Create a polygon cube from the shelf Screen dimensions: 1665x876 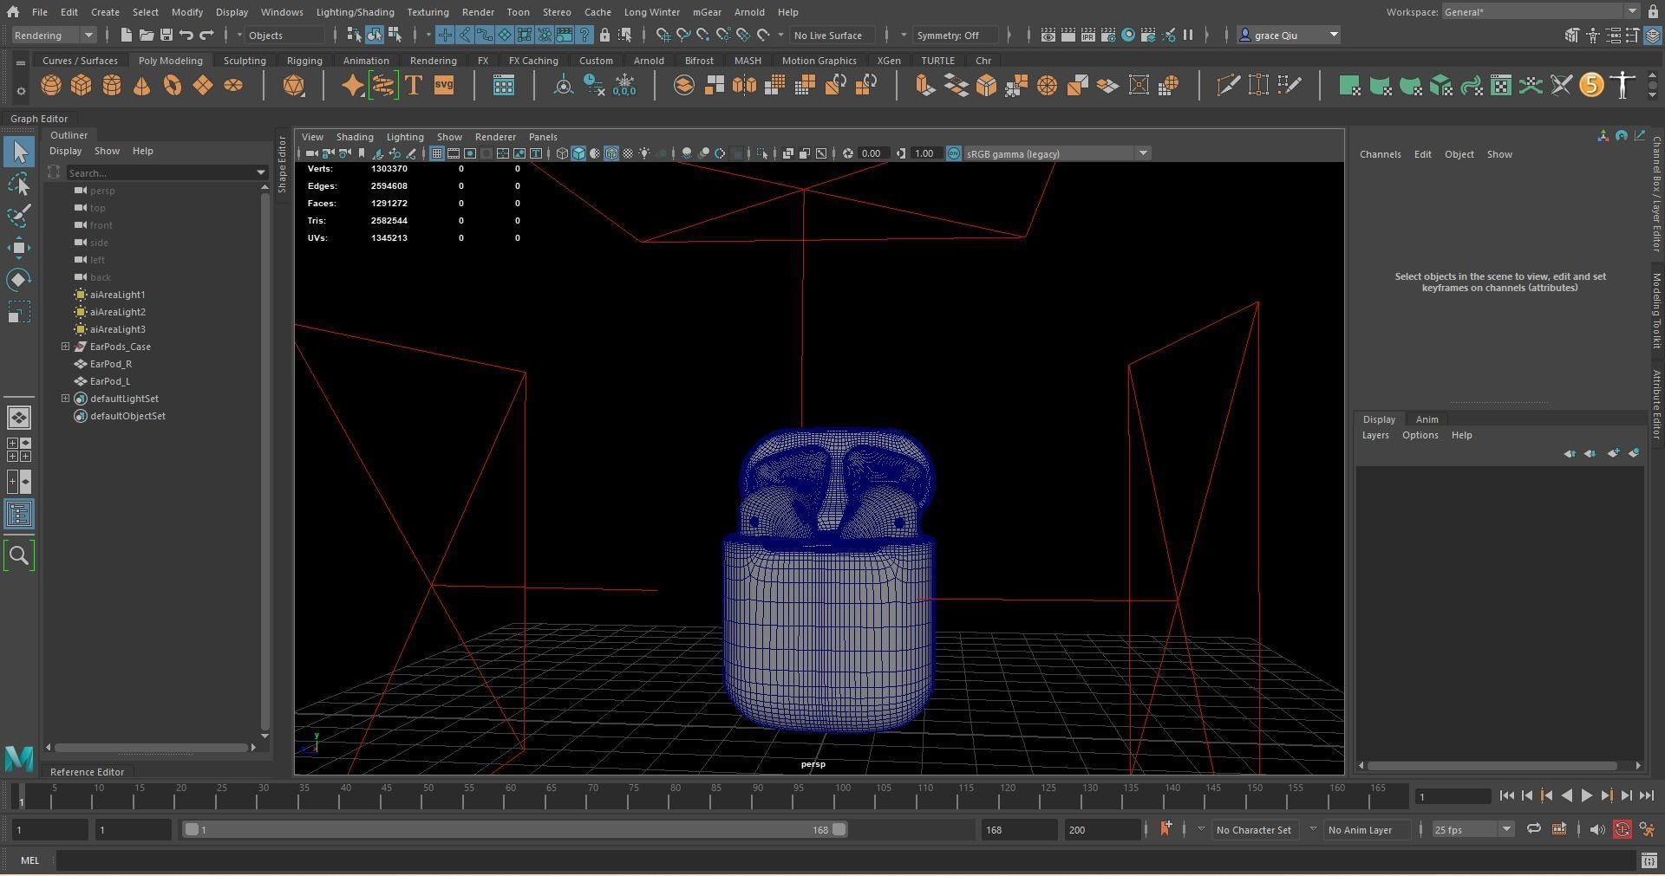[82, 85]
